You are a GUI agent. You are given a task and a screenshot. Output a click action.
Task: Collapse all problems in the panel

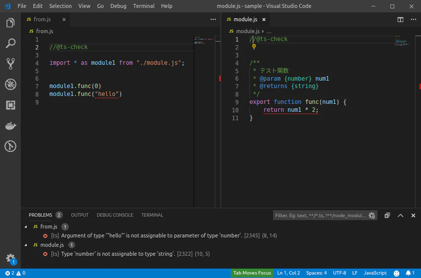pyautogui.click(x=387, y=215)
